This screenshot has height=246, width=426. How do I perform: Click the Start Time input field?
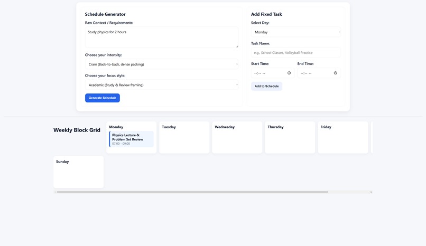pos(273,73)
